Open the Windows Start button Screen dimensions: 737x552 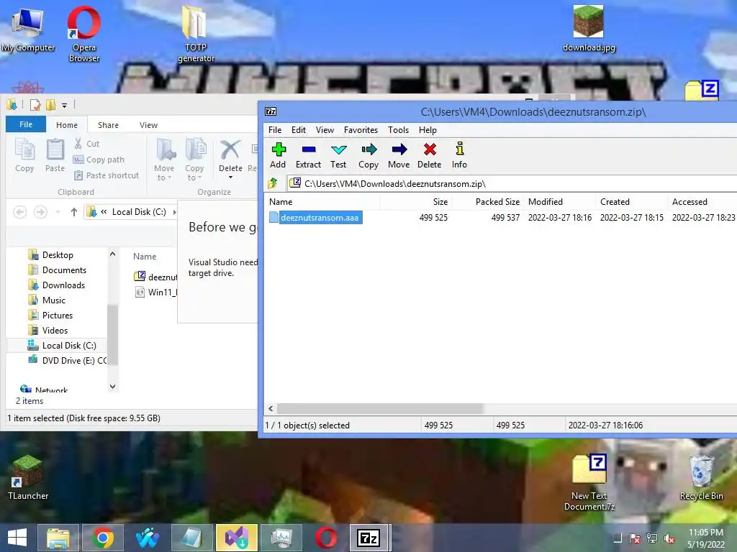(17, 538)
